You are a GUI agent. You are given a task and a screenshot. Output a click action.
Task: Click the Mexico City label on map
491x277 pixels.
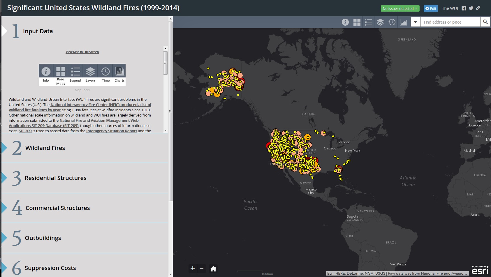(311, 191)
